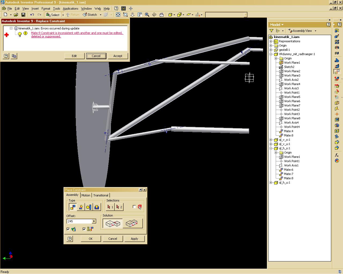Viewport: 343px width, 274px height.
Task: Activate second selection arrow button
Action: pyautogui.click(x=119, y=207)
